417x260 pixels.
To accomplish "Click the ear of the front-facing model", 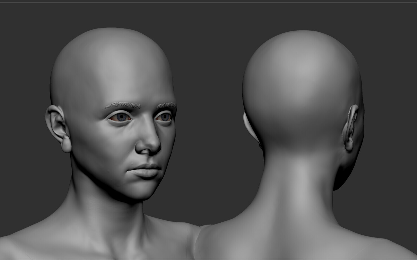I will tap(58, 124).
